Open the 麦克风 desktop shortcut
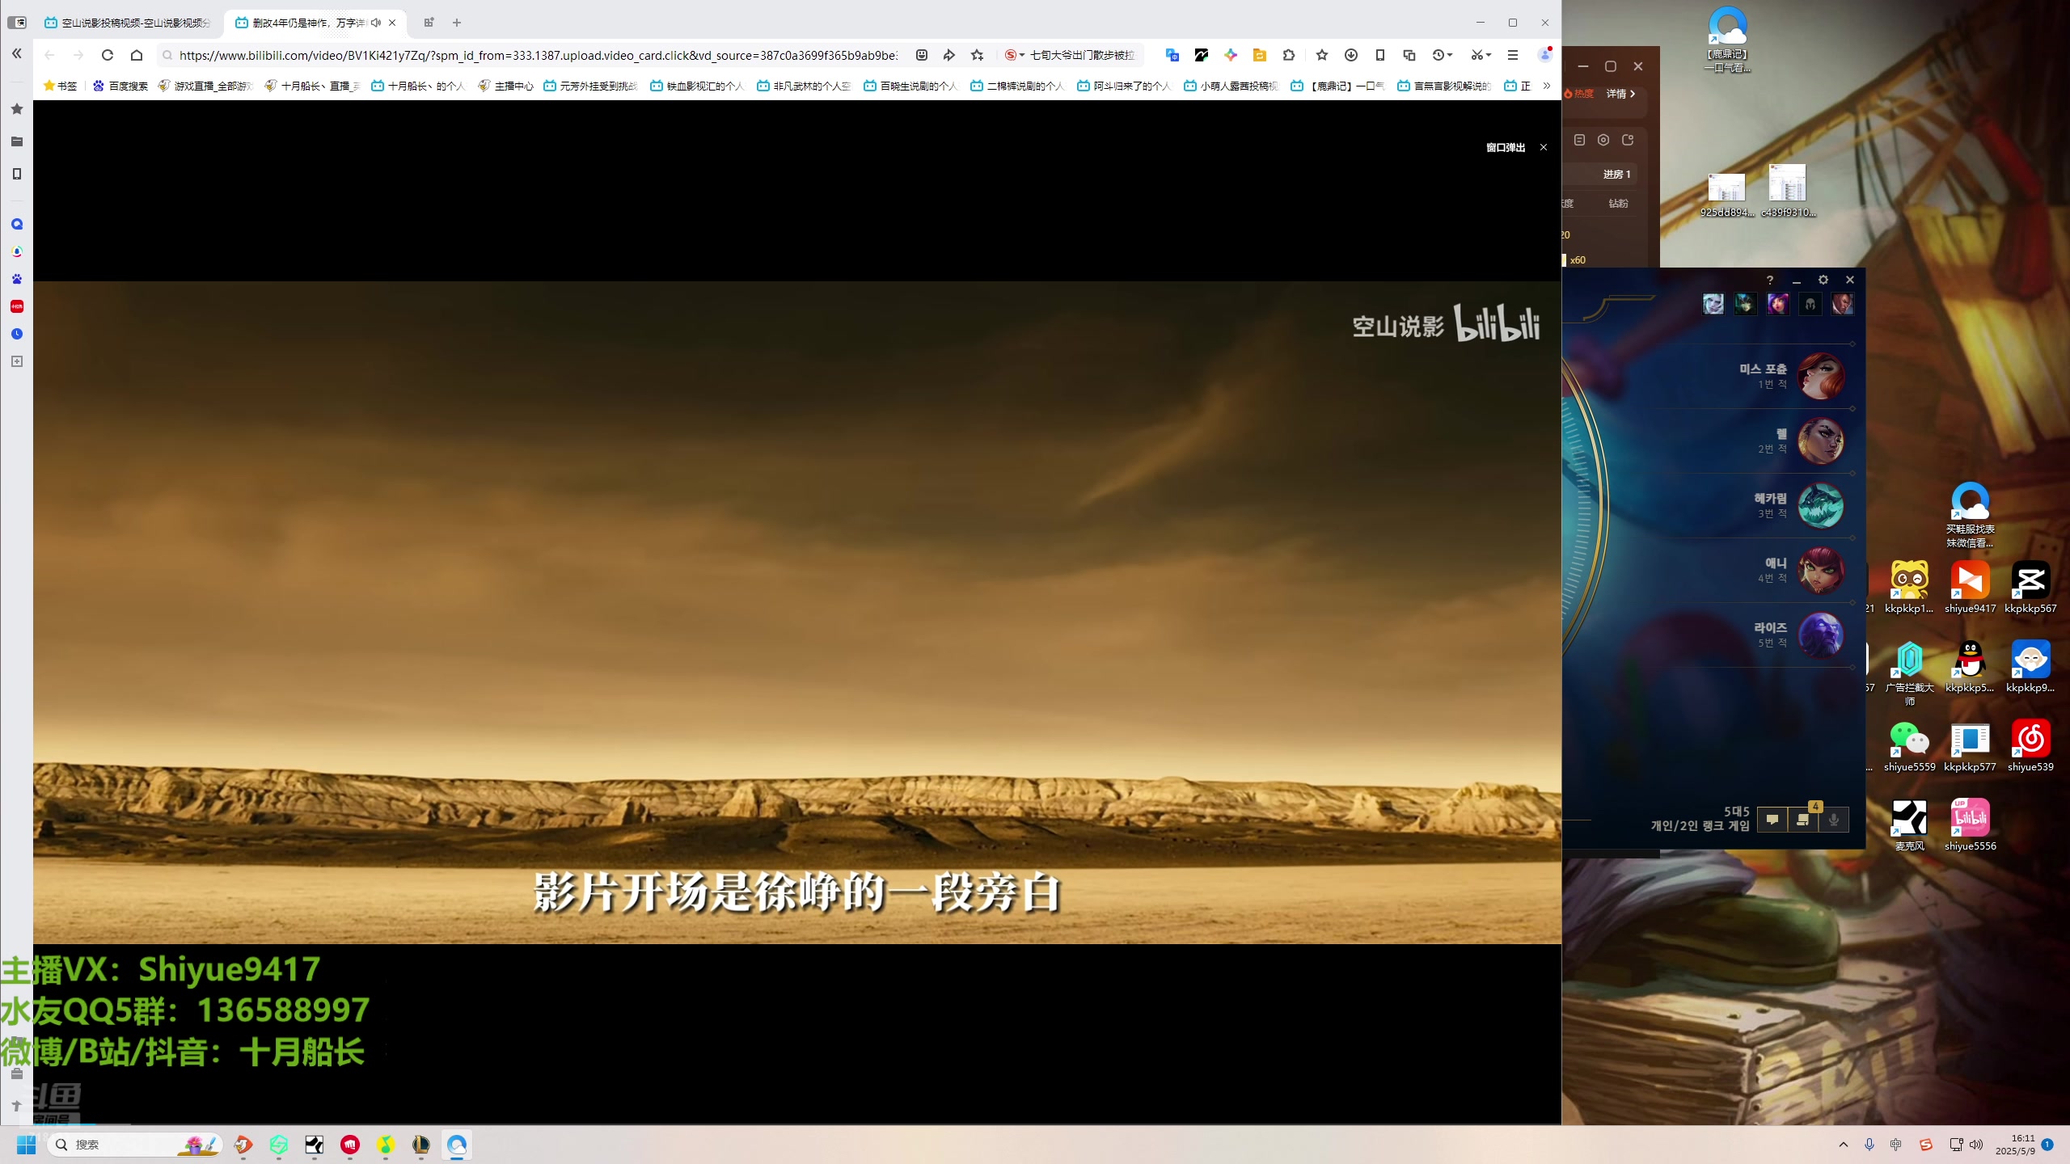 (x=1910, y=825)
